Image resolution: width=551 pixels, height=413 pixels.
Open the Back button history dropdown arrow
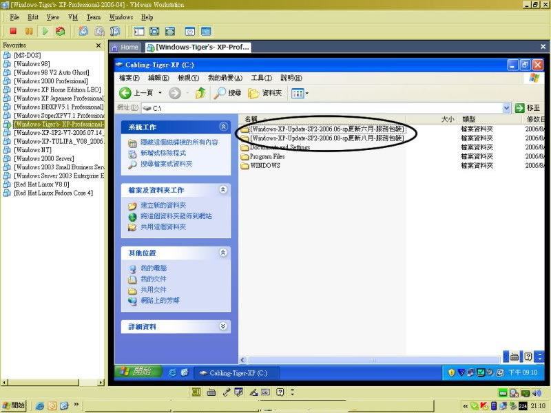pyautogui.click(x=160, y=93)
